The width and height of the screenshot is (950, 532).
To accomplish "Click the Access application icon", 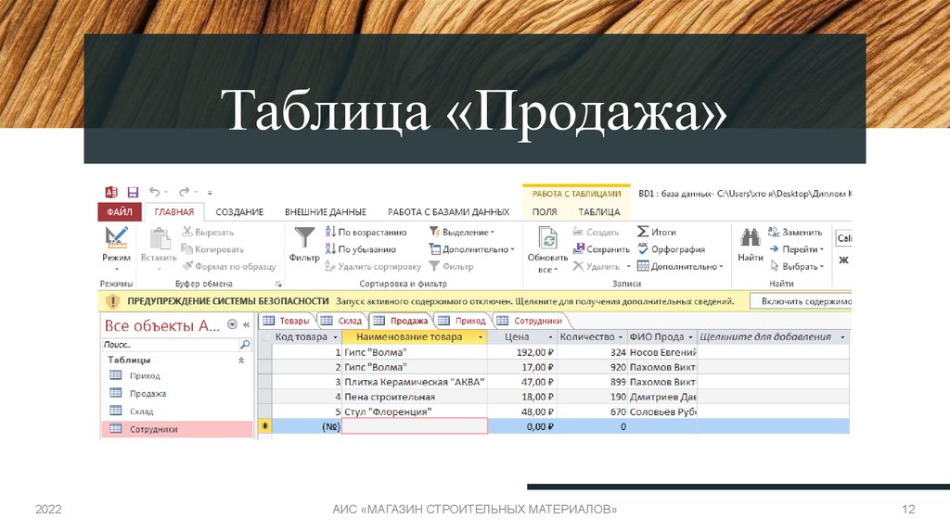I will click(x=111, y=193).
